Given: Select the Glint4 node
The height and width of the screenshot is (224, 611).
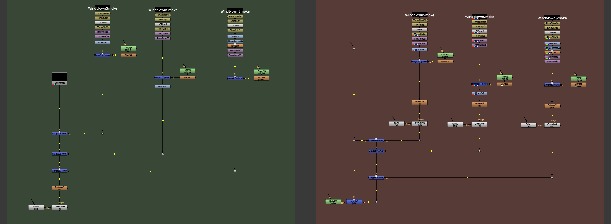Looking at the screenshot, I should click(x=36, y=207).
